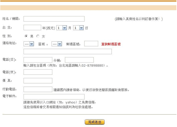The image size is (177, 127).
Task: Select the 男 (male) radio button
Action: [26, 36]
